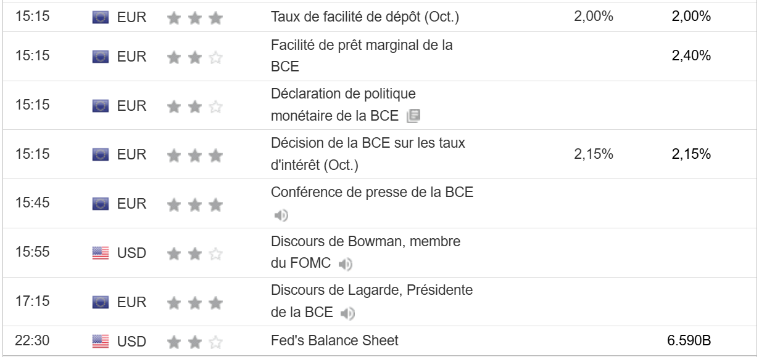Click 2,15% forecast value in BCE decision row

pos(593,154)
